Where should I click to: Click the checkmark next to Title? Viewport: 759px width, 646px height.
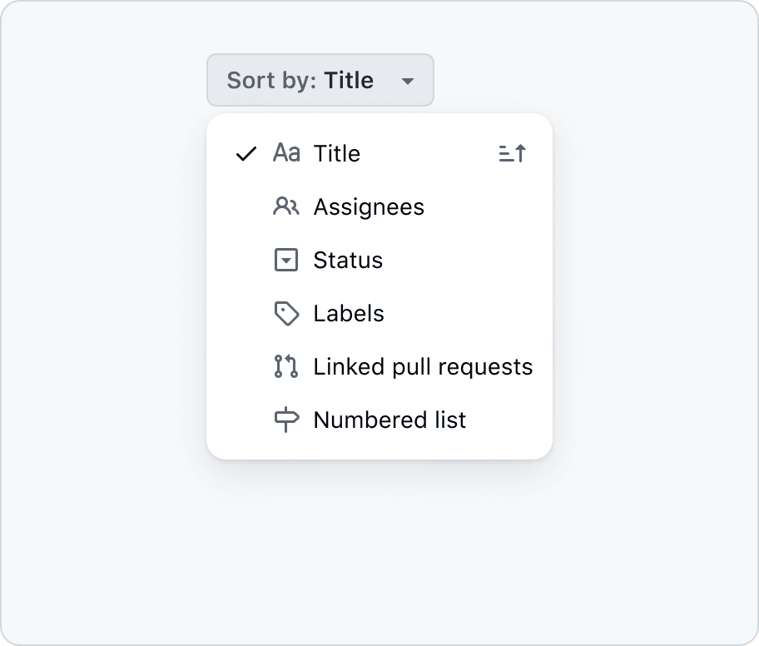(x=246, y=154)
